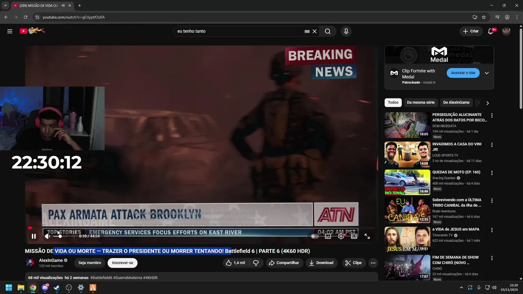Clear the search box with the X
The height and width of the screenshot is (294, 523).
(315, 31)
